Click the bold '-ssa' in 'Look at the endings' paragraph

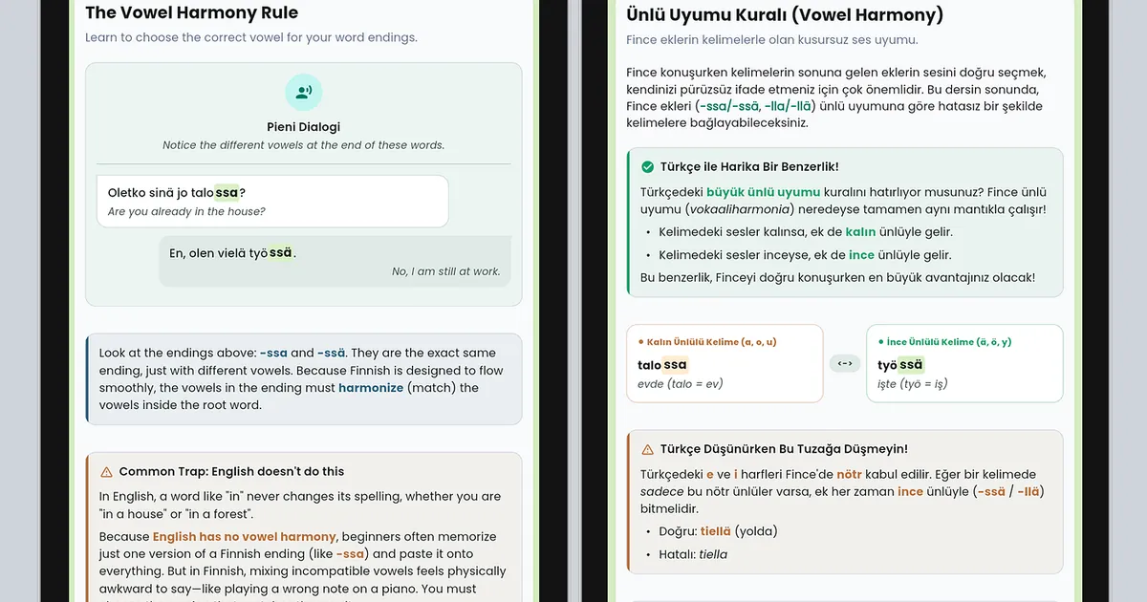(x=273, y=354)
